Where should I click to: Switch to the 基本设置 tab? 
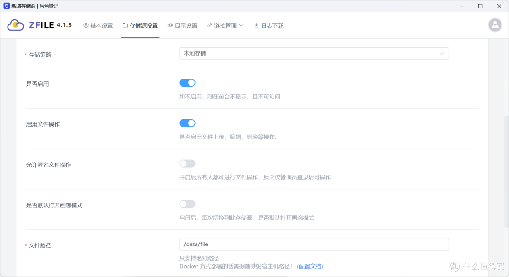pyautogui.click(x=101, y=25)
